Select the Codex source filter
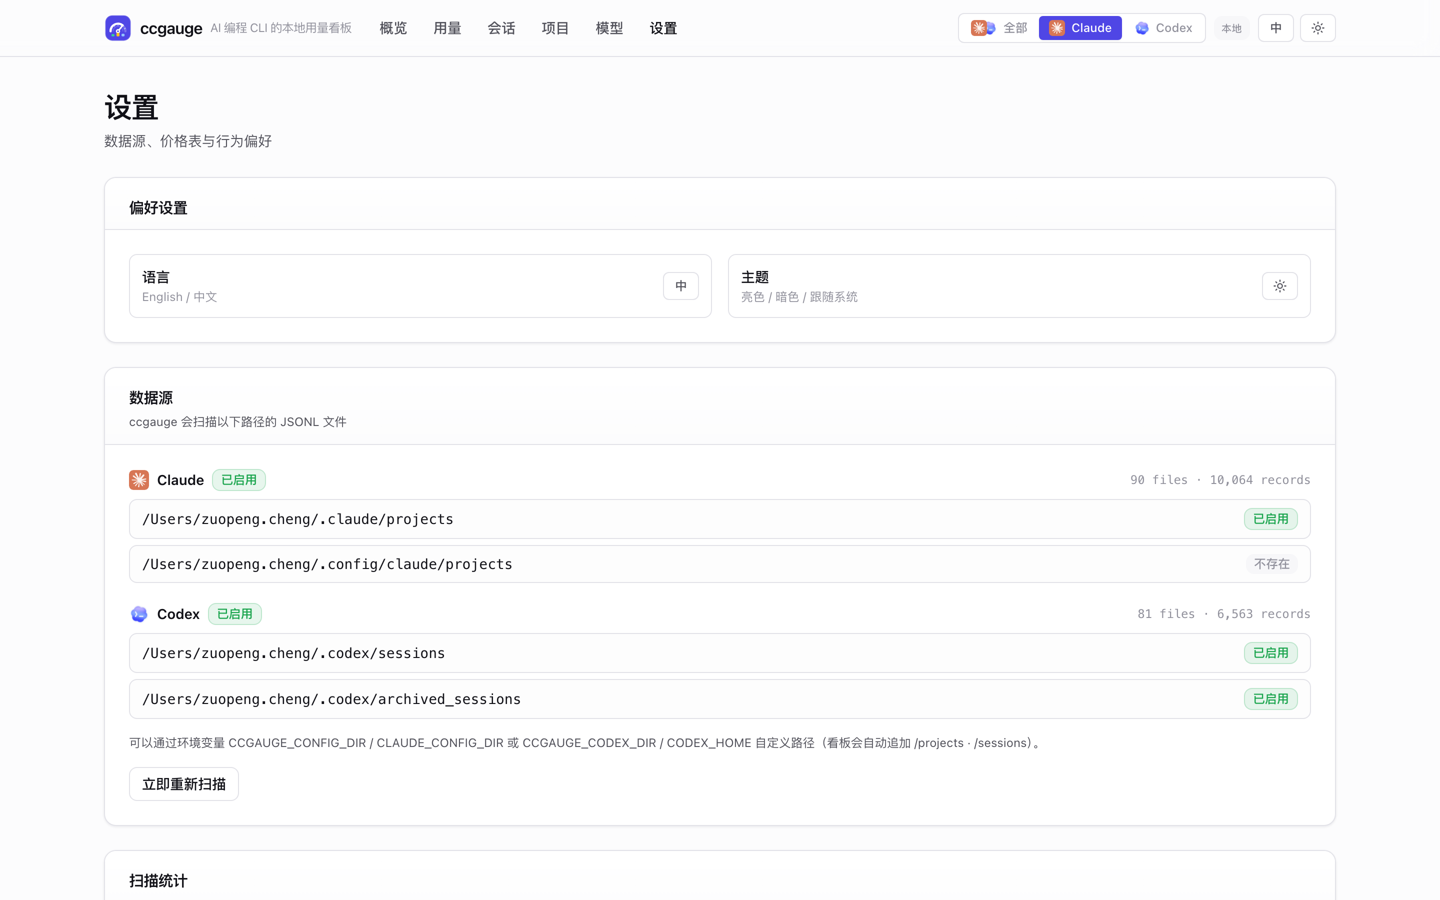This screenshot has width=1440, height=900. [x=1163, y=28]
